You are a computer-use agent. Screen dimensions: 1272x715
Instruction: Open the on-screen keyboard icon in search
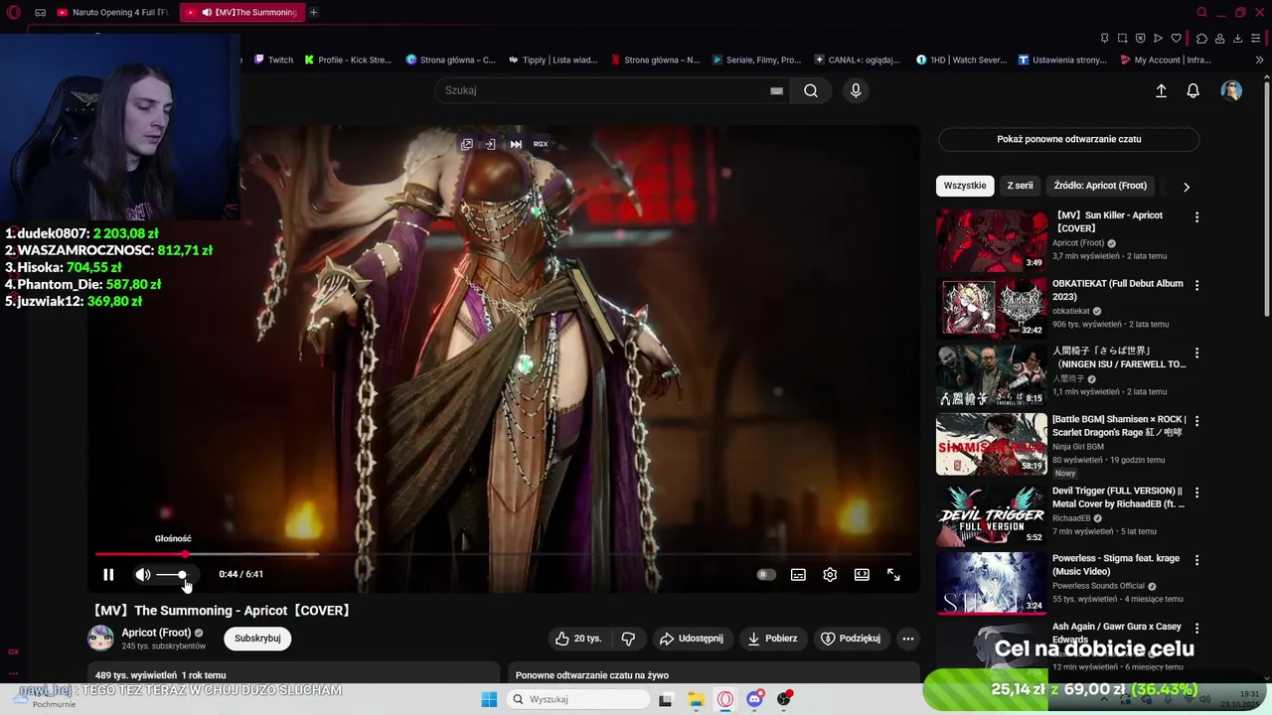point(776,90)
